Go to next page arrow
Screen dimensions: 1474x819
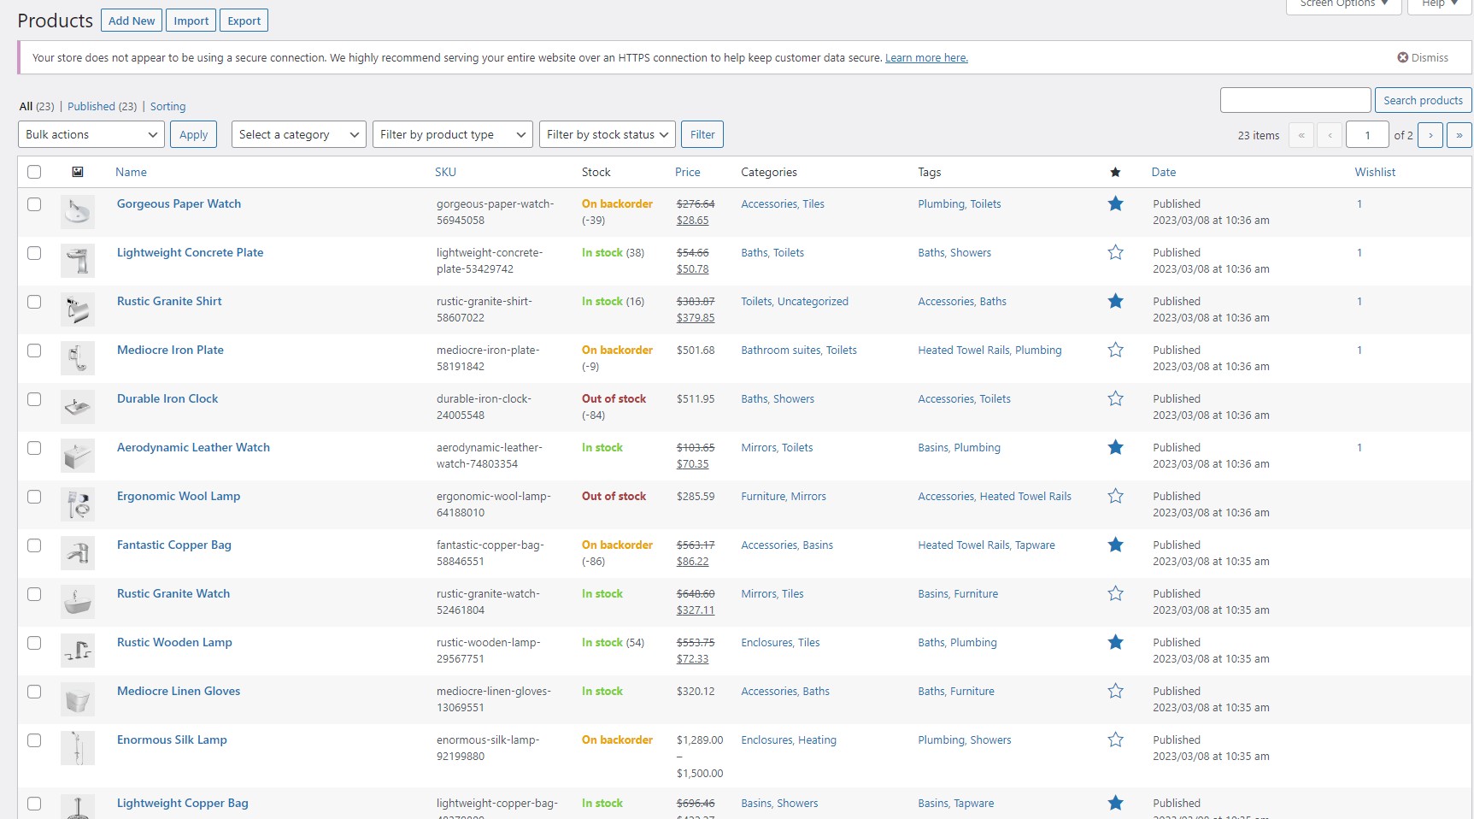(x=1430, y=135)
